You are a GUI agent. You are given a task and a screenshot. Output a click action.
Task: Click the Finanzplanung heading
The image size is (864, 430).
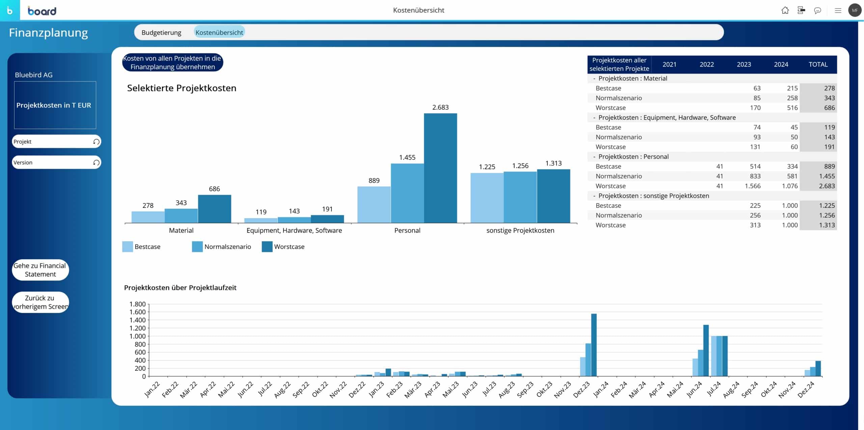click(x=48, y=33)
